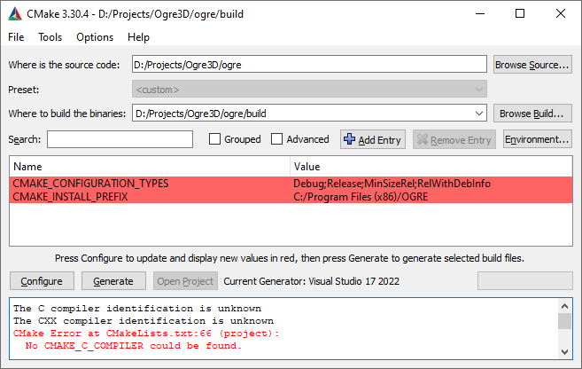Click the Name column header
The image size is (582, 369).
pyautogui.click(x=150, y=167)
